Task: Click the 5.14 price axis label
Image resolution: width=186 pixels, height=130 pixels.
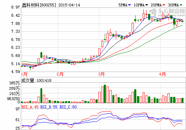Action: pyautogui.click(x=15, y=64)
